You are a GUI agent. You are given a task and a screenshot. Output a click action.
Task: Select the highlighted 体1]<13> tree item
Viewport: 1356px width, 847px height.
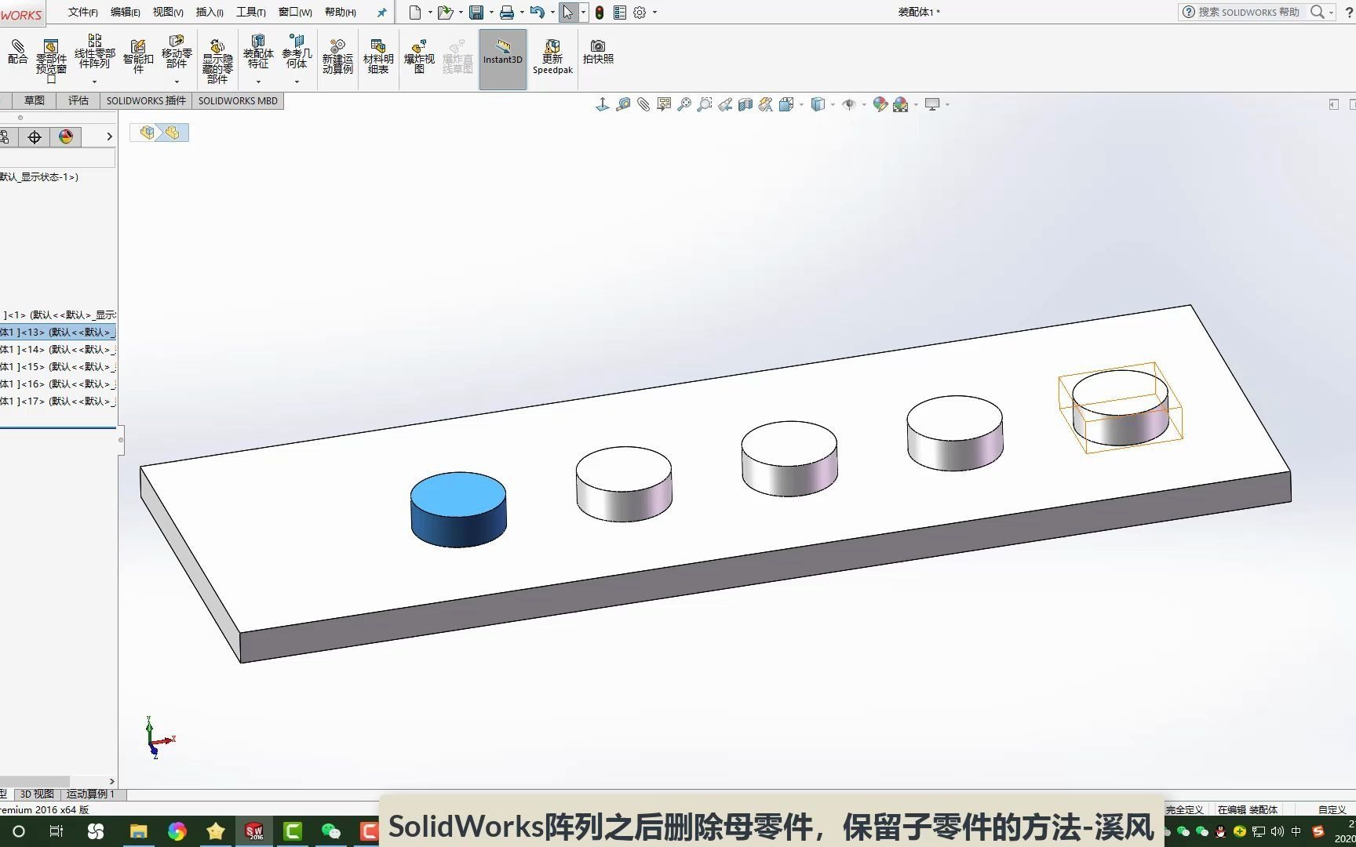pyautogui.click(x=55, y=332)
